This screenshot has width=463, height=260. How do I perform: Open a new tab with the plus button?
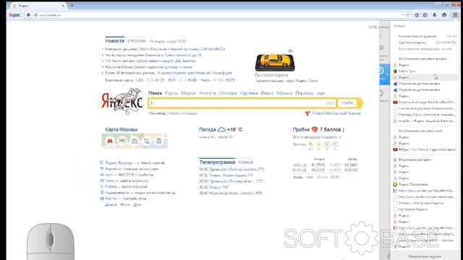[72, 6]
